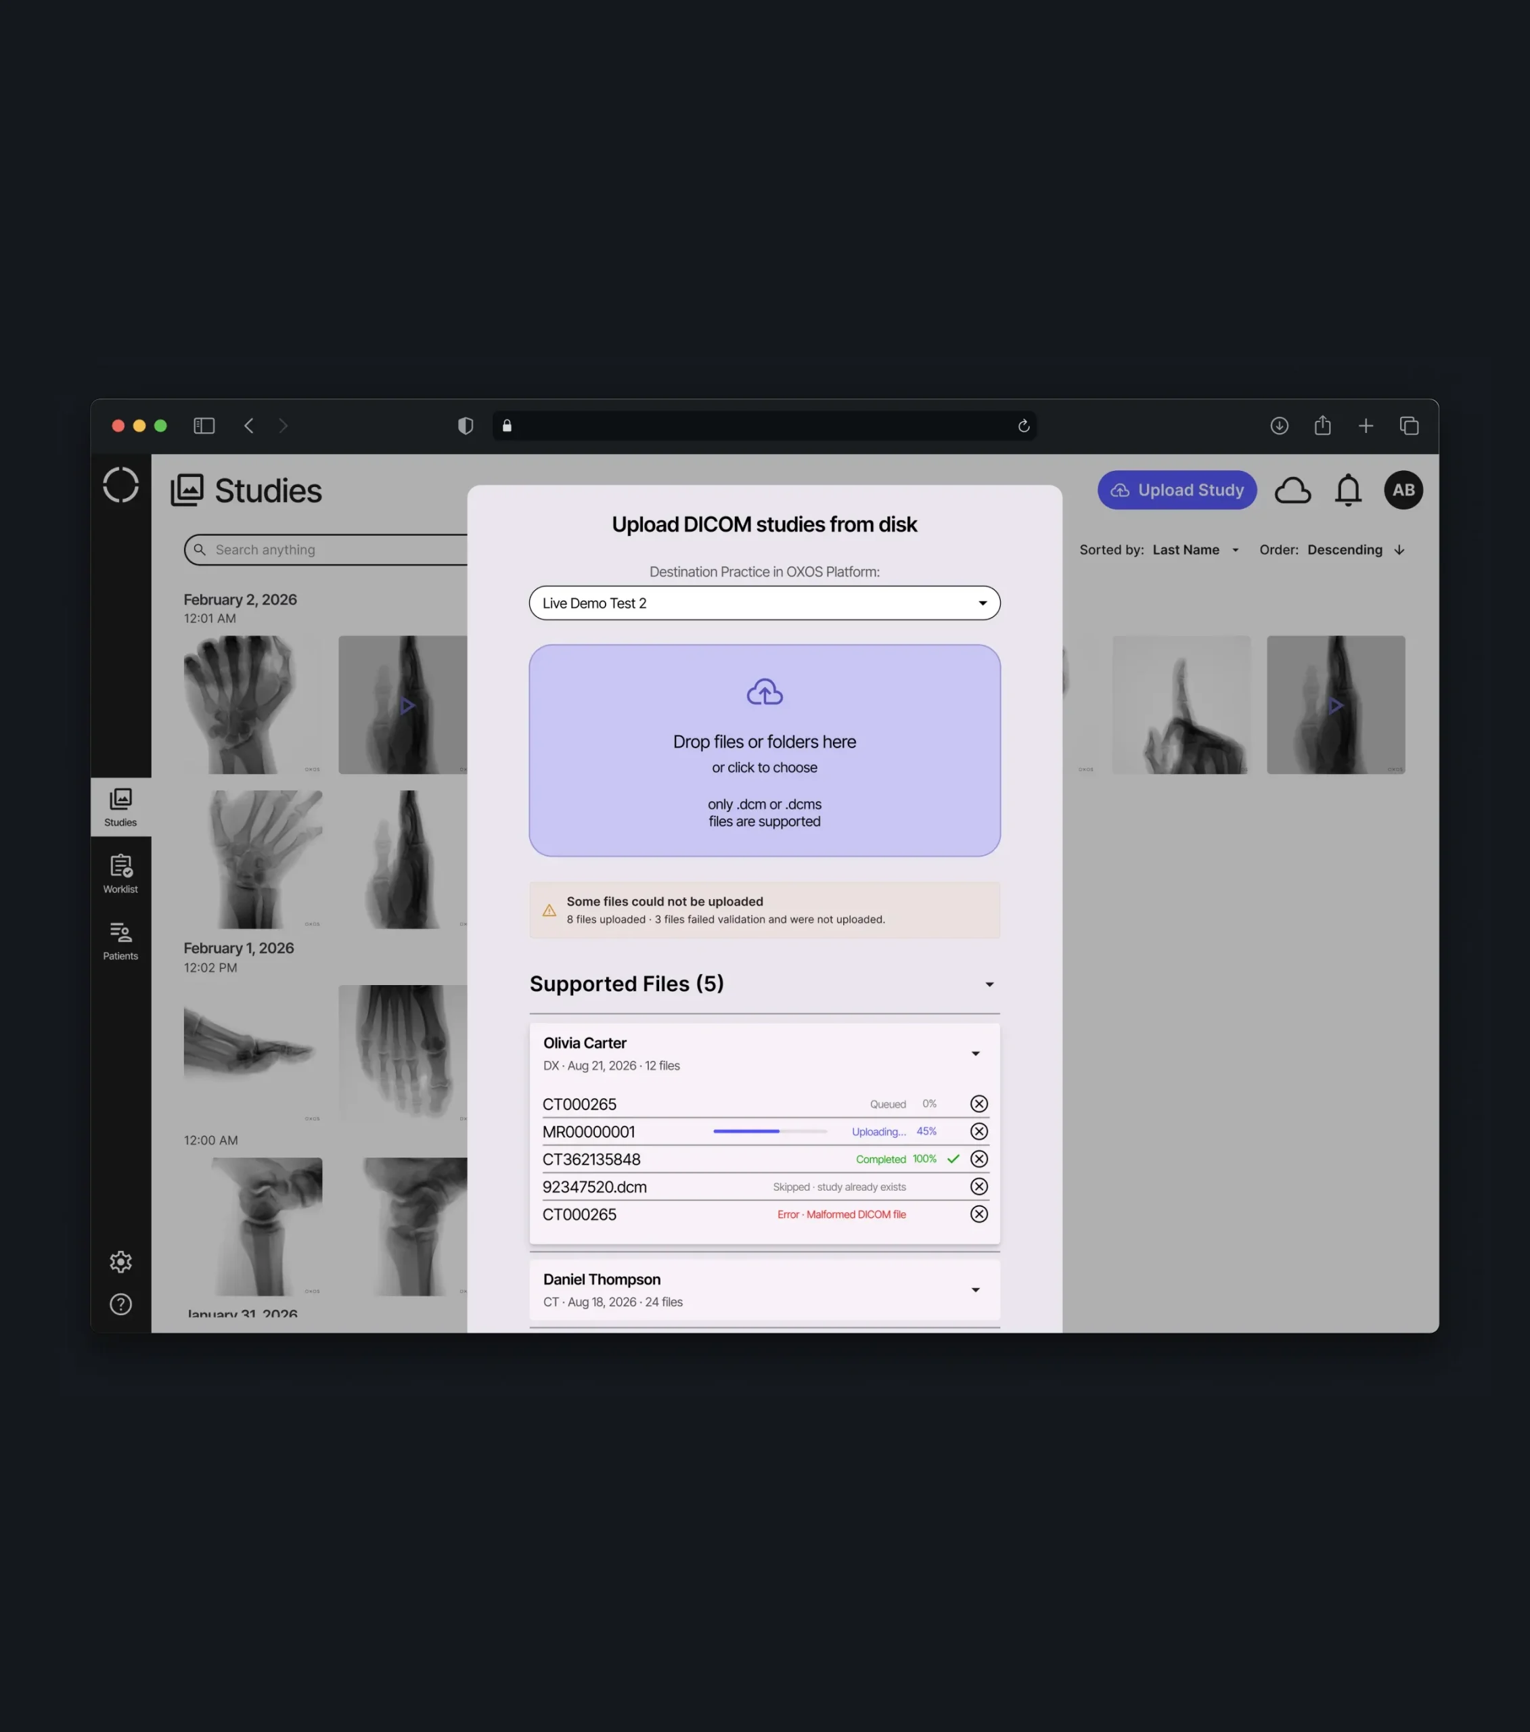Click the lock icon in address bar
This screenshot has height=1732, width=1530.
click(507, 426)
